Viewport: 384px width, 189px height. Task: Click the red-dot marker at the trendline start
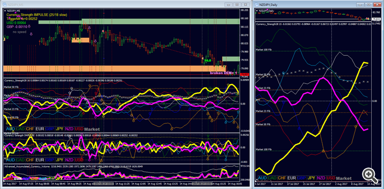tap(103, 31)
